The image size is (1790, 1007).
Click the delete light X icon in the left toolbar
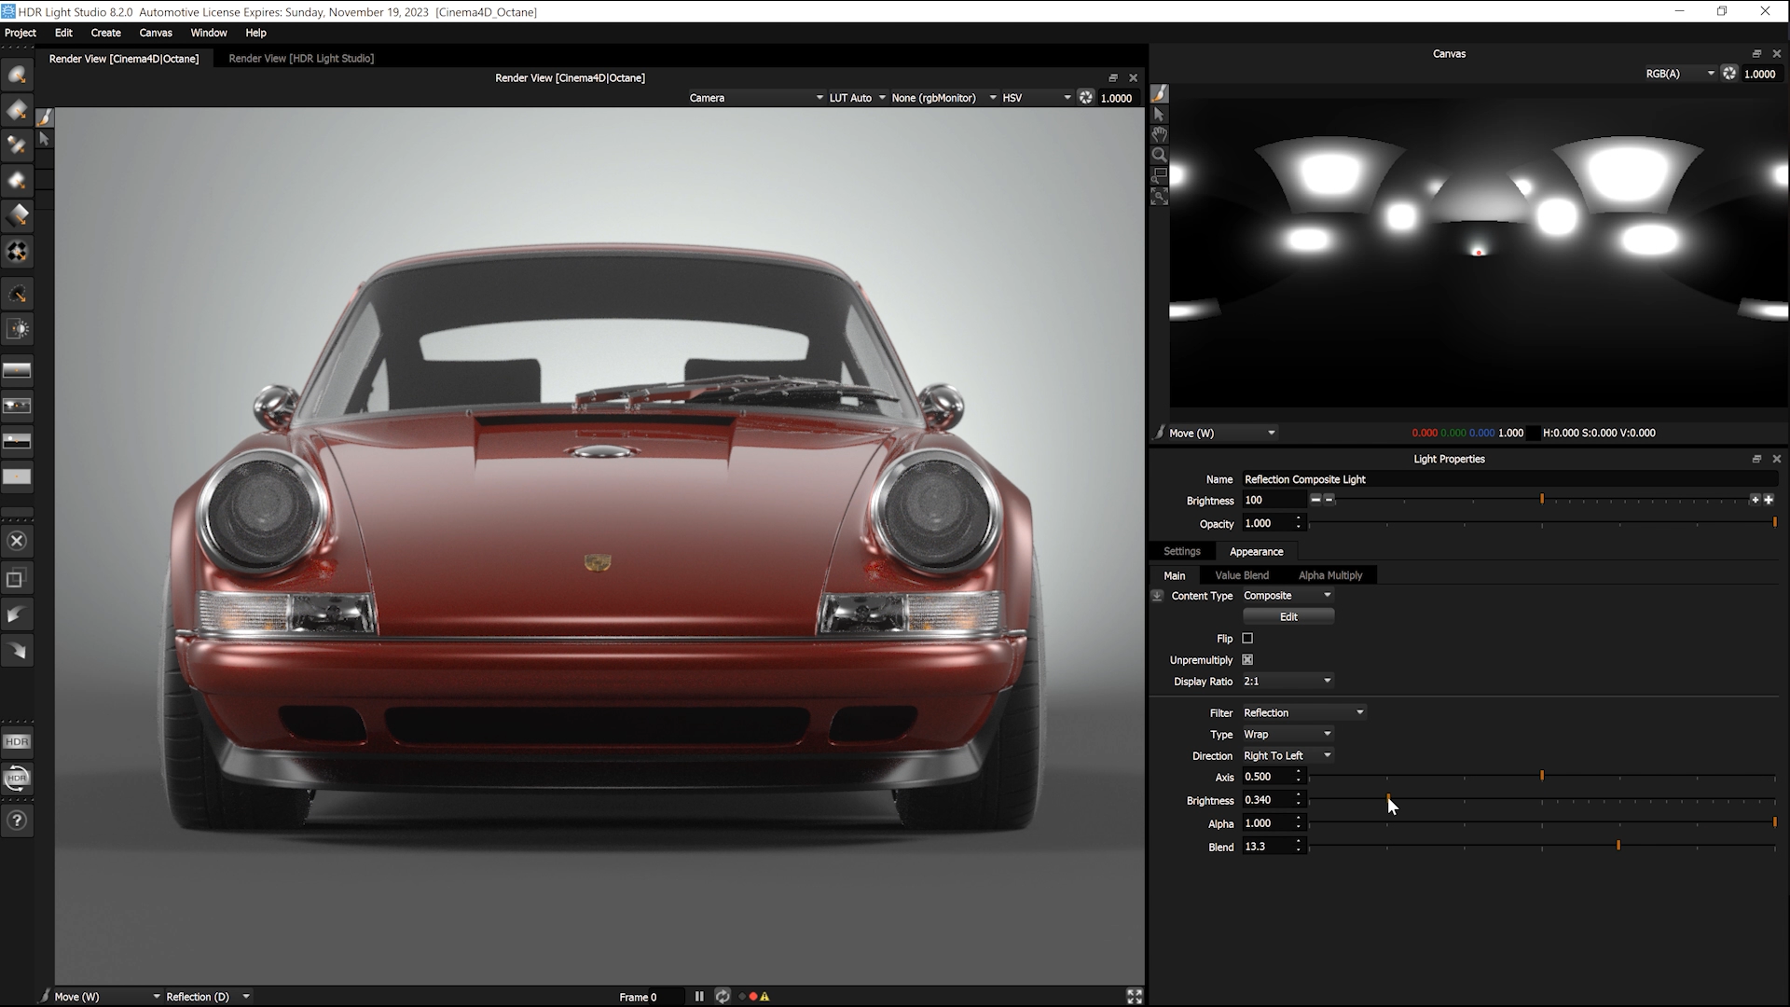coord(17,541)
